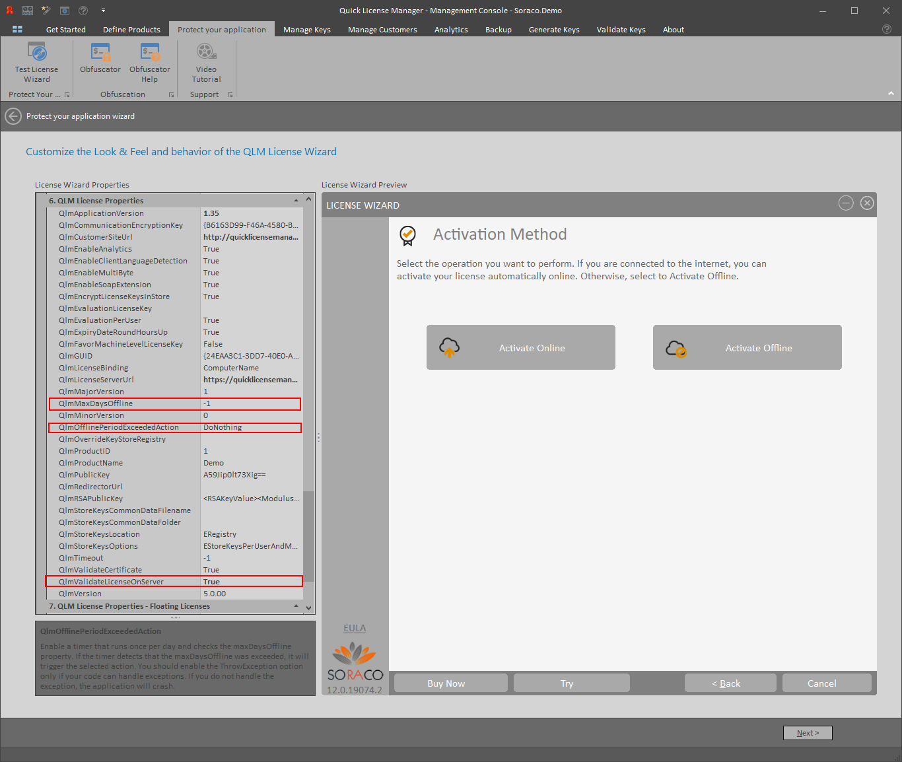Click the Try button
Screen dimensions: 902x762
tap(572, 683)
